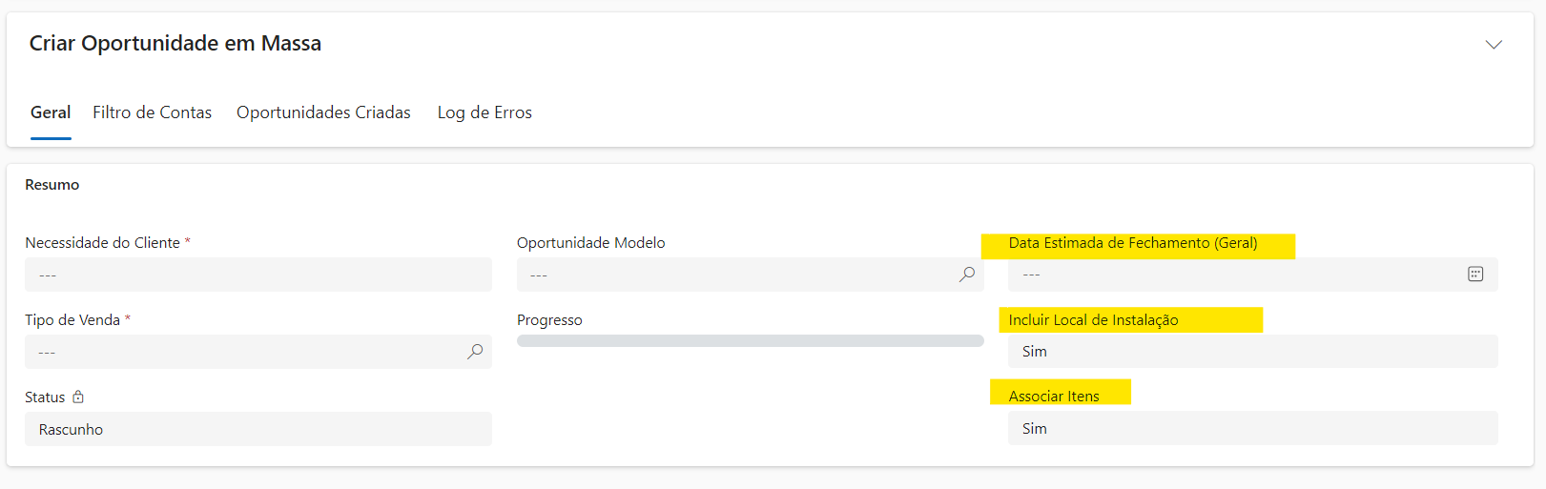Collapse the form header using the chevron
1546x489 pixels.
point(1494,45)
